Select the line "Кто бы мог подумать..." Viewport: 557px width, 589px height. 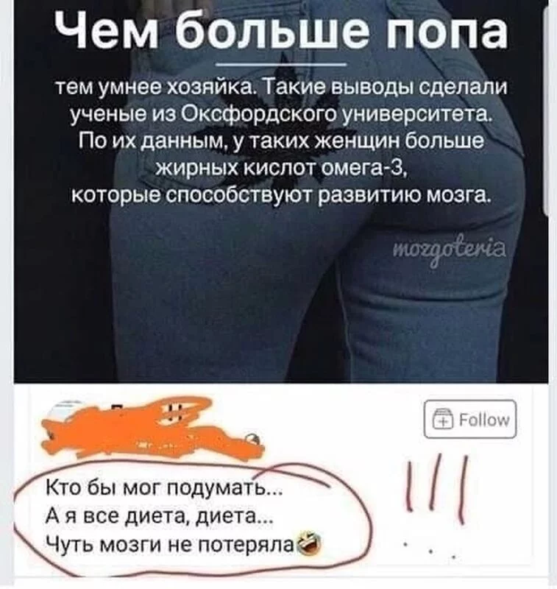164,489
